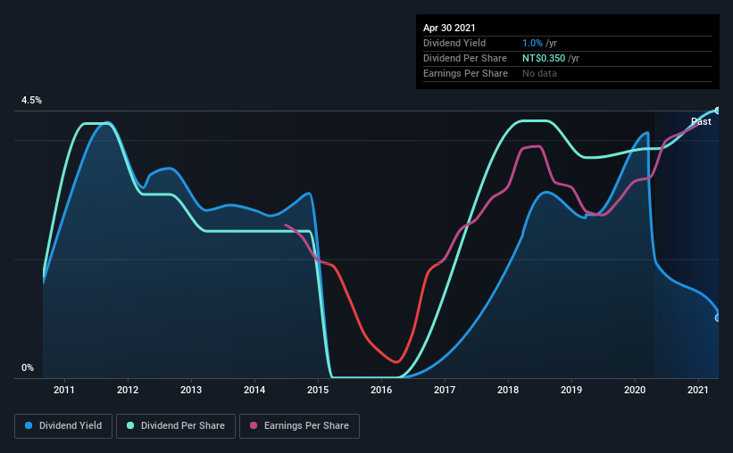
Task: Click the 4.5% y-axis label
Action: 31,101
